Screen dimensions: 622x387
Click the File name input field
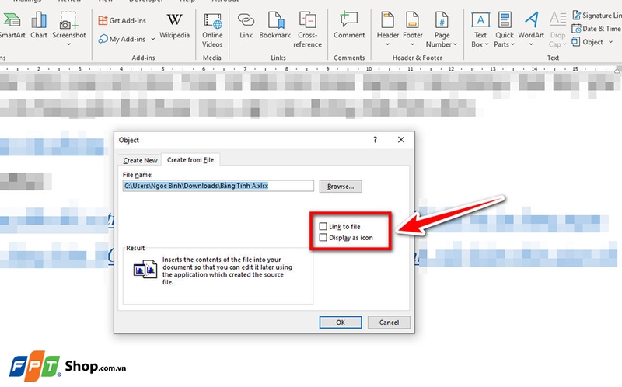coord(218,186)
